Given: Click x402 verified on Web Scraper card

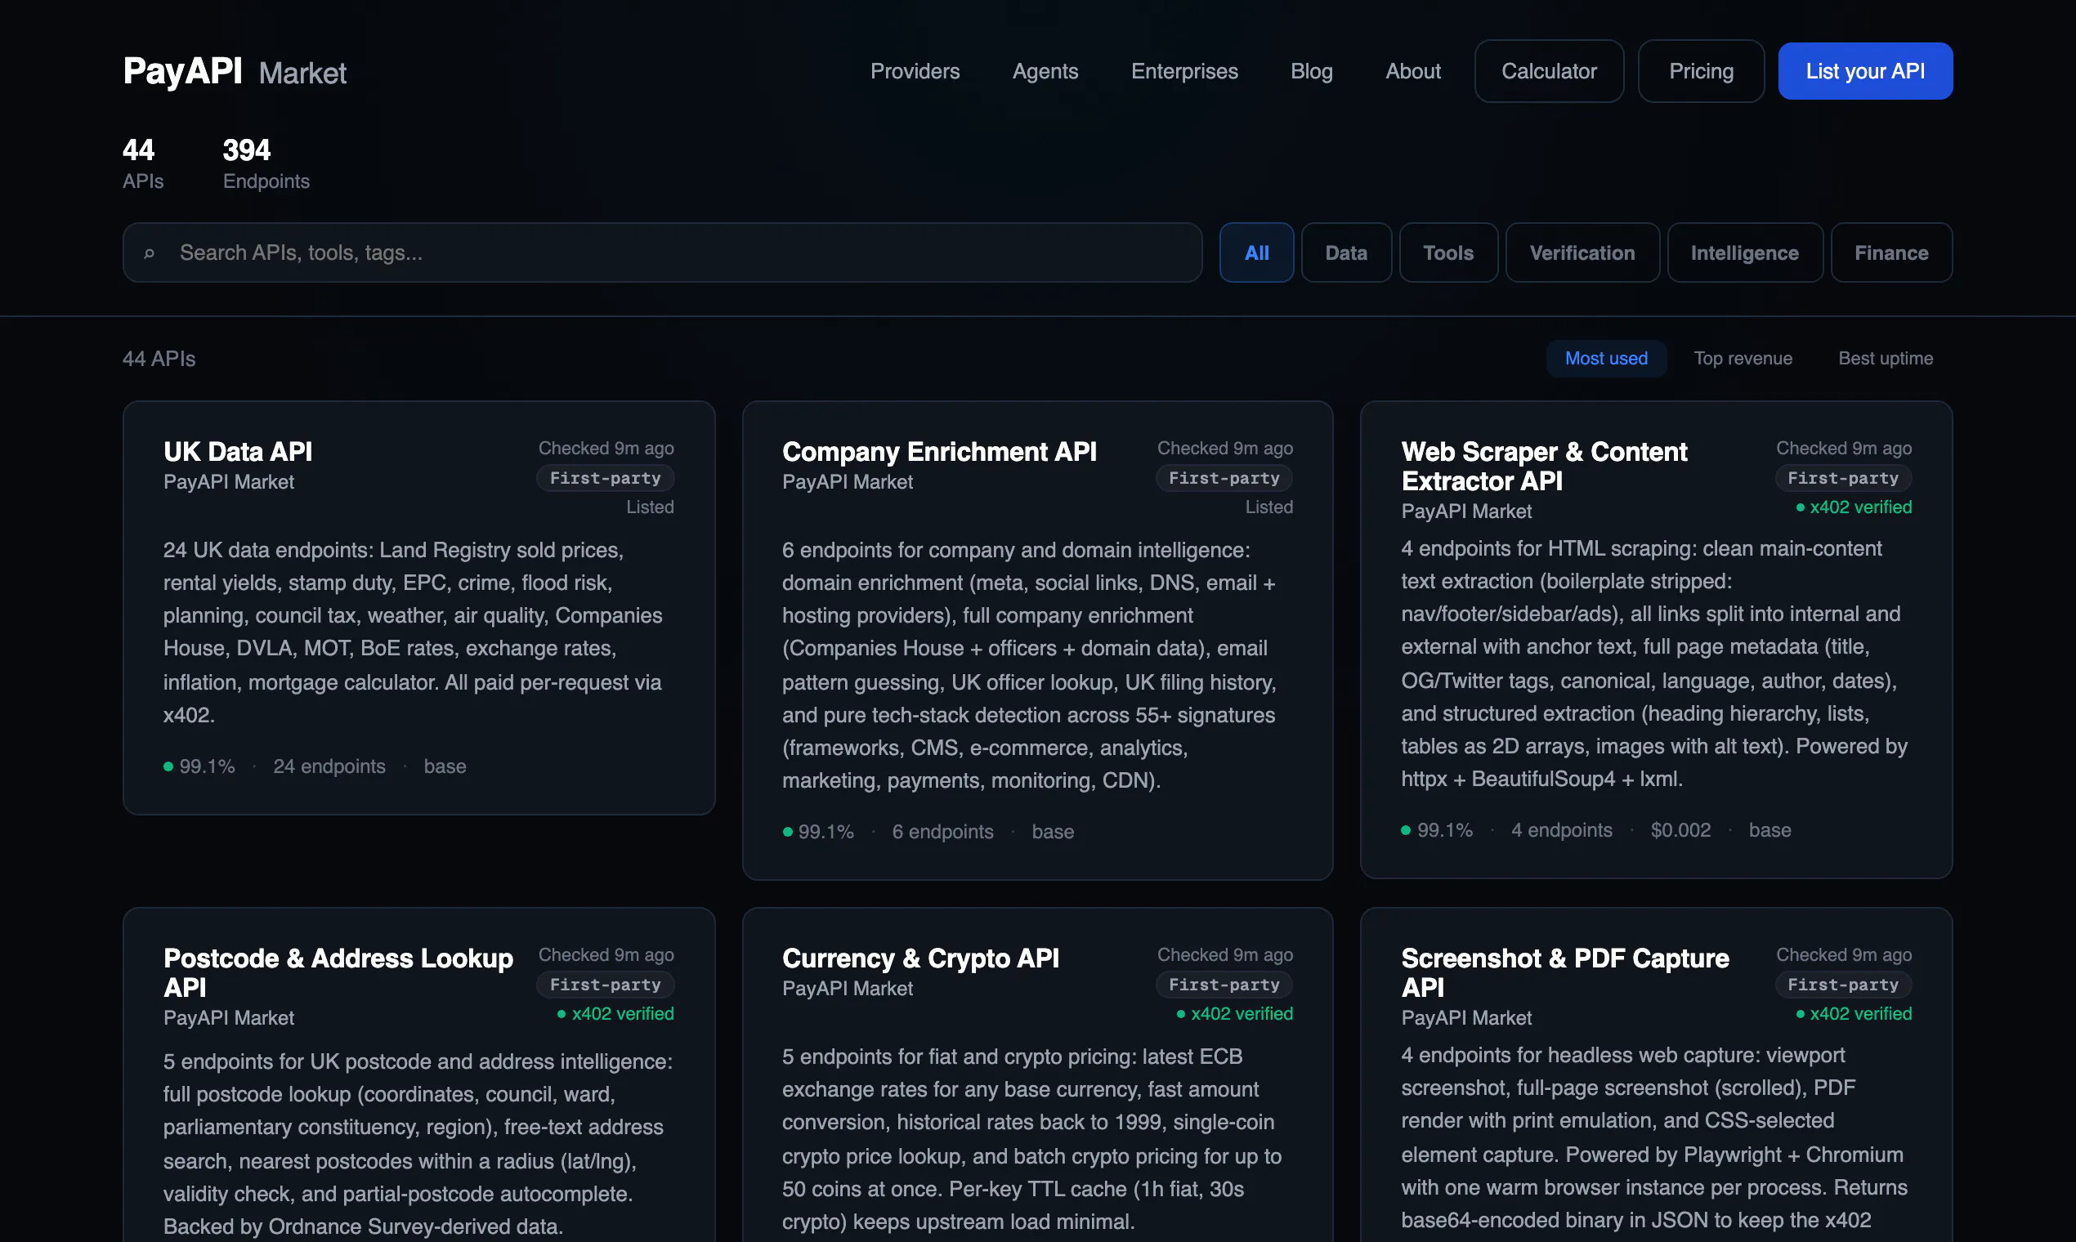Looking at the screenshot, I should point(1854,507).
